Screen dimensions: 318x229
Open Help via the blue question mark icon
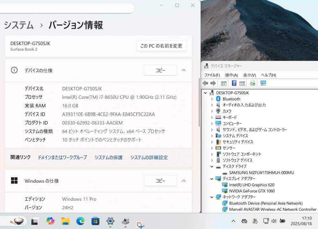(234, 83)
